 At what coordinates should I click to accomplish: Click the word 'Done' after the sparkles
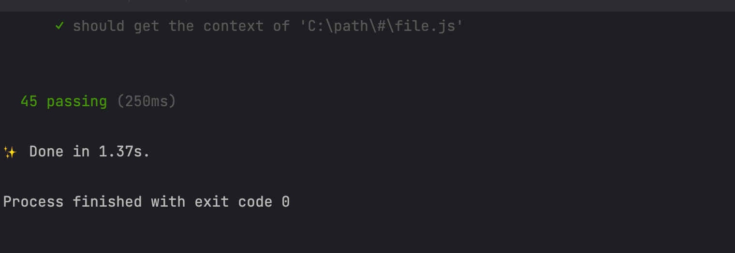coord(46,152)
